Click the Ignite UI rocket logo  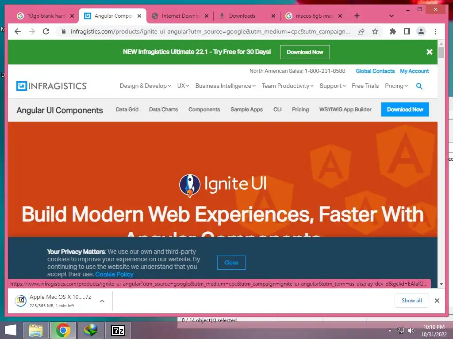point(189,185)
